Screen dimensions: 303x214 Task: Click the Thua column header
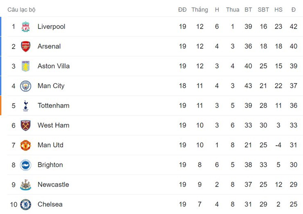[233, 9]
